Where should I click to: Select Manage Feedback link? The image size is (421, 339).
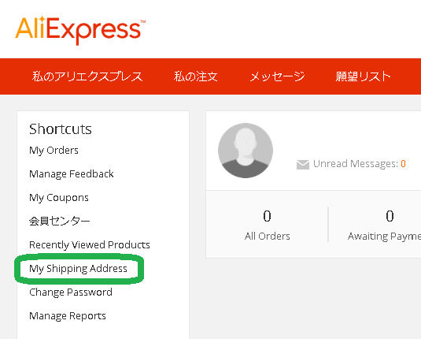click(72, 173)
